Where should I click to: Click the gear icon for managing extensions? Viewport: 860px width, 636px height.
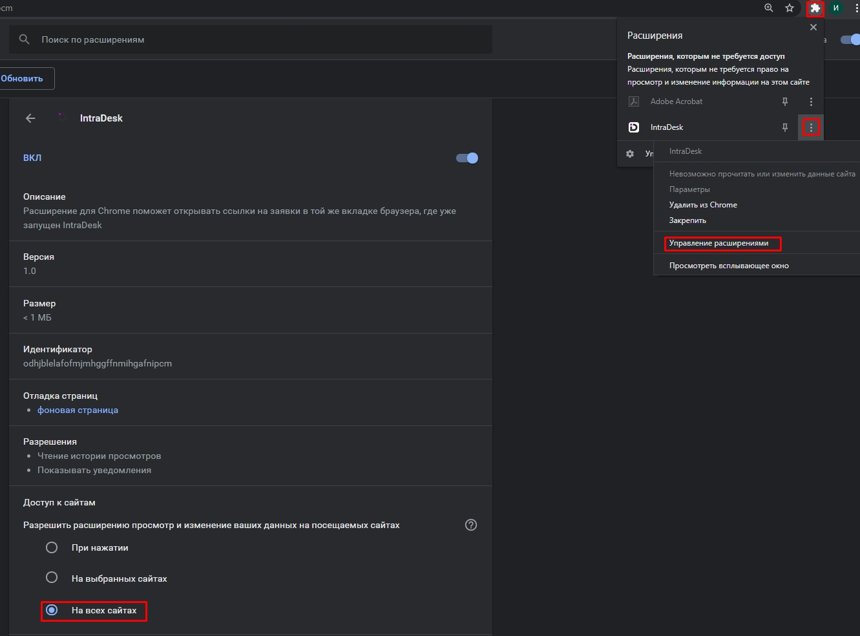click(x=630, y=154)
